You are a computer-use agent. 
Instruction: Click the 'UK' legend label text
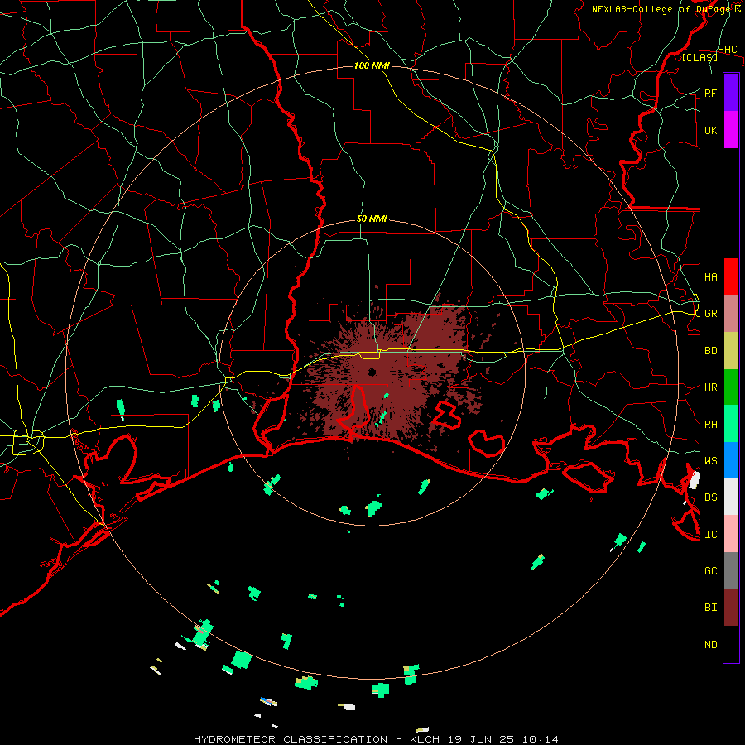(710, 130)
